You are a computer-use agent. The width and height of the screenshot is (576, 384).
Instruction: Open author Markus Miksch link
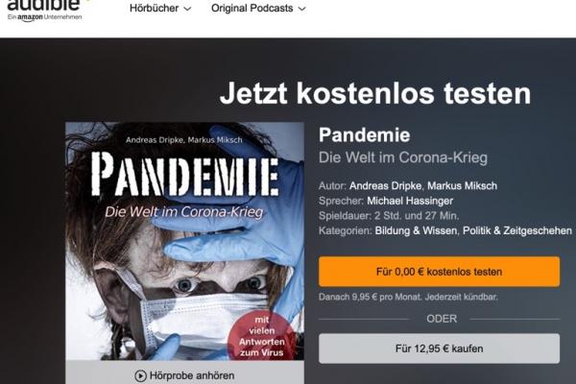point(462,186)
